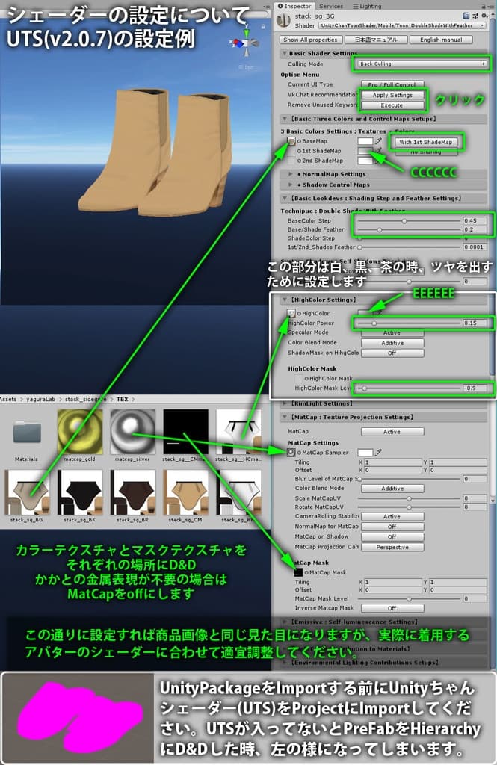Select the stack_sg_BR texture thumbnail

point(133,493)
